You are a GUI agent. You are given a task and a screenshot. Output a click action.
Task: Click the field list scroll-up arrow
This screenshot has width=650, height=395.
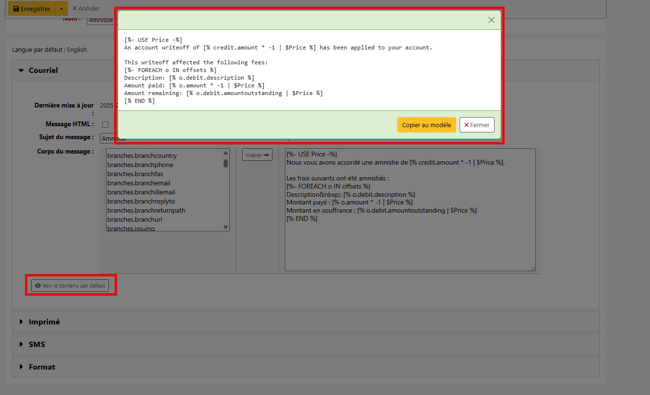pyautogui.click(x=225, y=153)
